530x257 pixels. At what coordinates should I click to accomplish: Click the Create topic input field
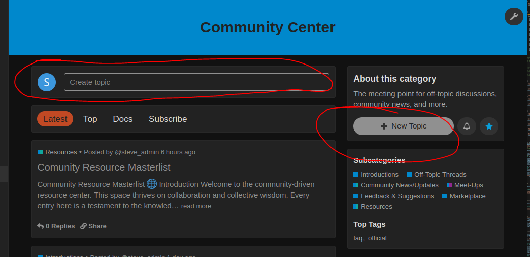click(x=196, y=82)
